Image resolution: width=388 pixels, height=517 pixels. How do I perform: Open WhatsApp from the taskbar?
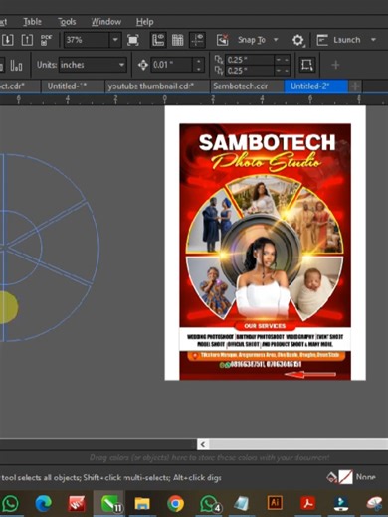pos(9,504)
